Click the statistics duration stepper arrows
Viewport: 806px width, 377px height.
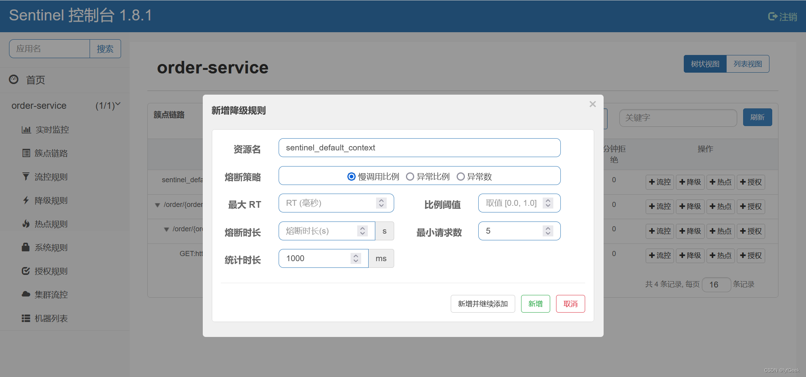(356, 258)
